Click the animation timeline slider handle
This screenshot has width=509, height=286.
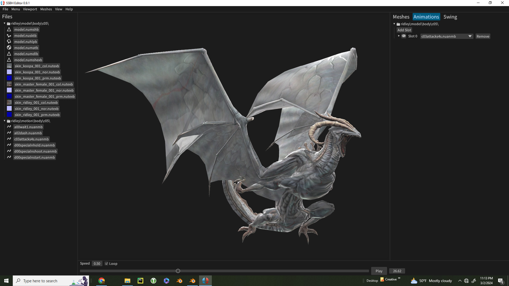coord(178,271)
